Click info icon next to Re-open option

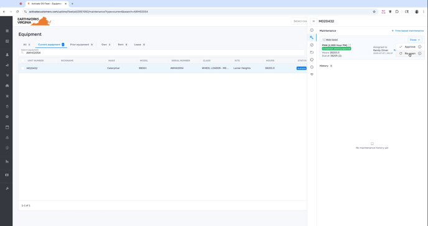tap(419, 53)
